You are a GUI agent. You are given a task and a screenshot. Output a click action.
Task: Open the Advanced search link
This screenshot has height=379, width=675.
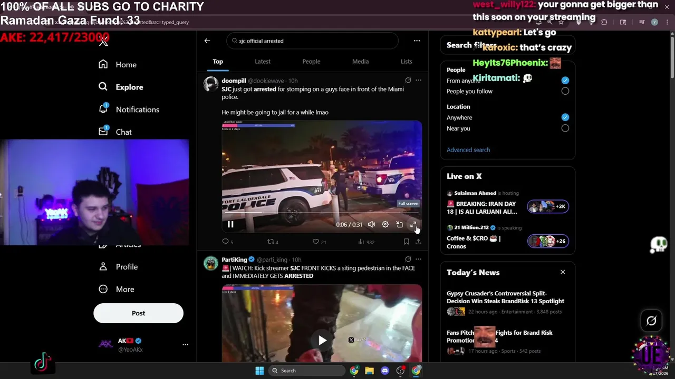[x=468, y=150]
